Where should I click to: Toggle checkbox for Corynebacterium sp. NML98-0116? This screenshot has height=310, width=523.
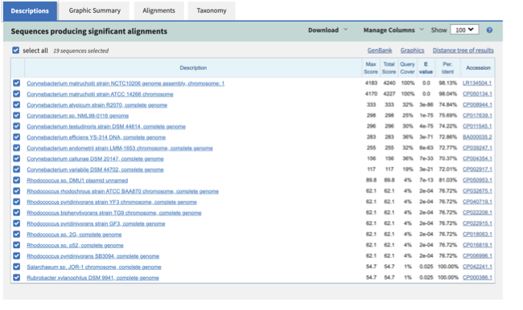[16, 116]
